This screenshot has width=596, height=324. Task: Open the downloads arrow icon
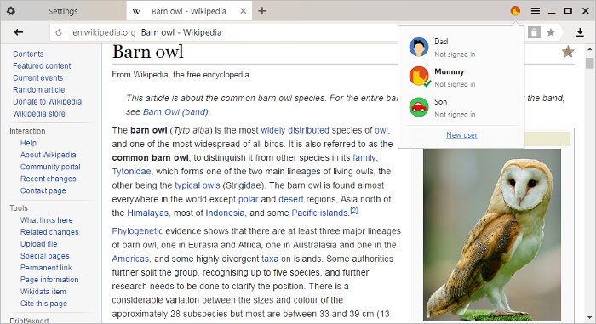click(580, 32)
